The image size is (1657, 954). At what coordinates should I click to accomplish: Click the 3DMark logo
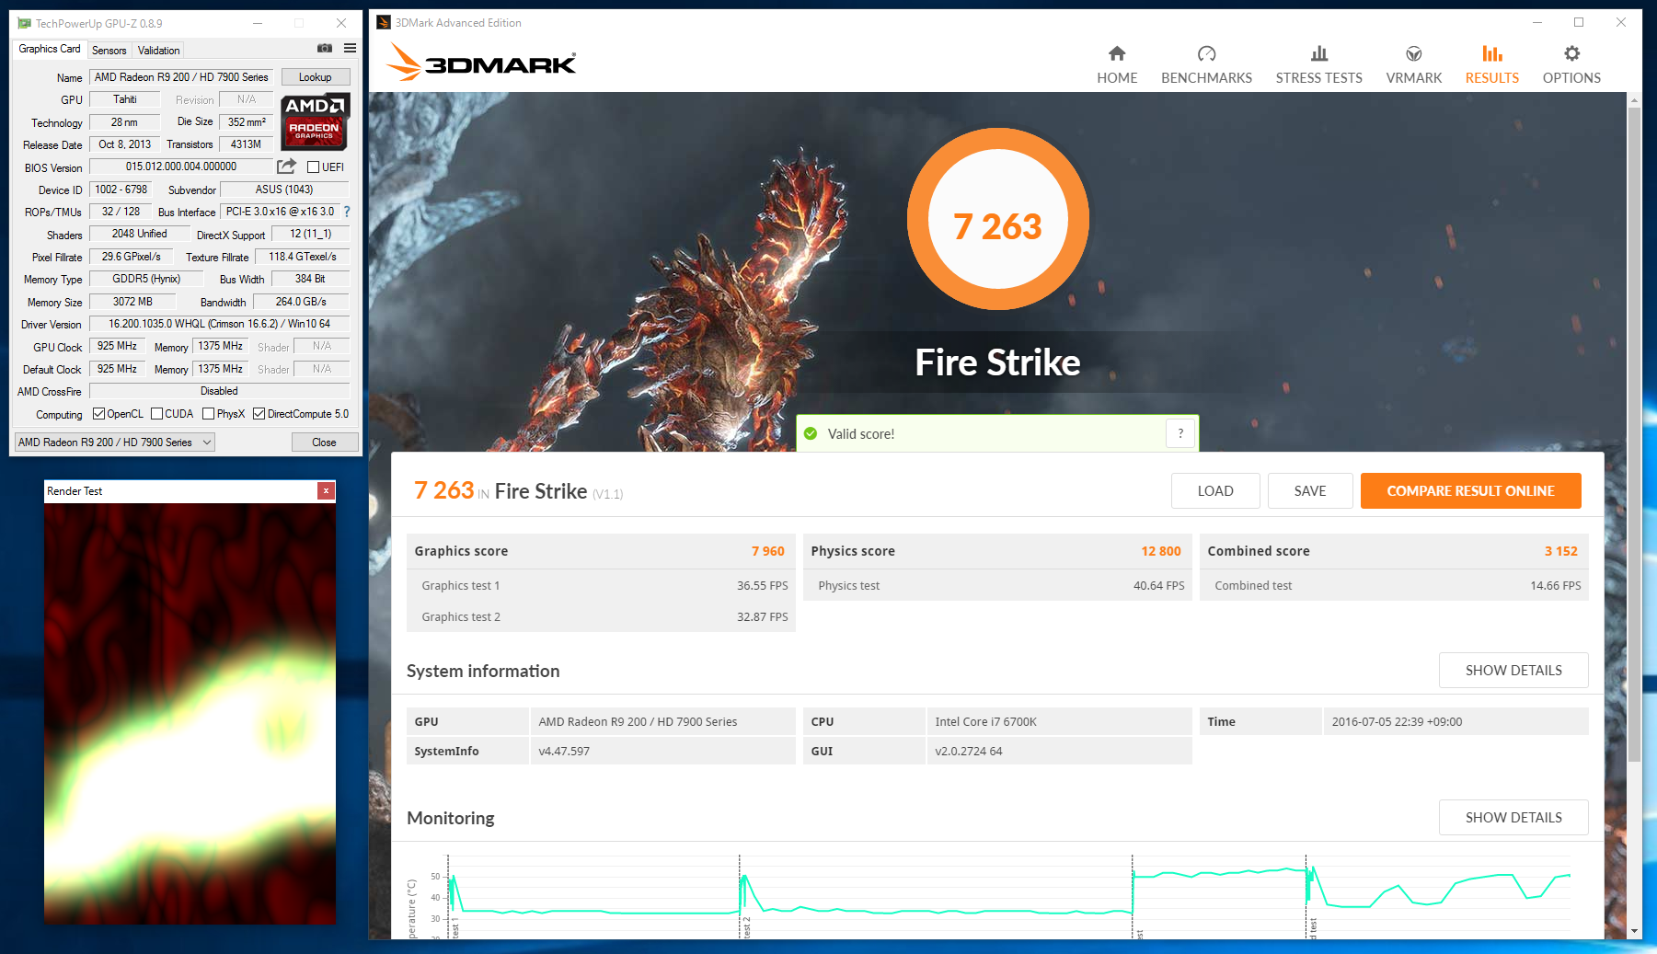point(481,62)
